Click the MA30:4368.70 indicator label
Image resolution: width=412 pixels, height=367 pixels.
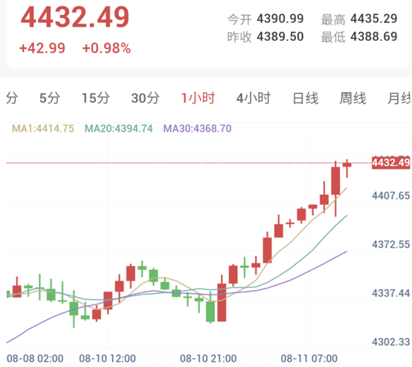pyautogui.click(x=197, y=128)
